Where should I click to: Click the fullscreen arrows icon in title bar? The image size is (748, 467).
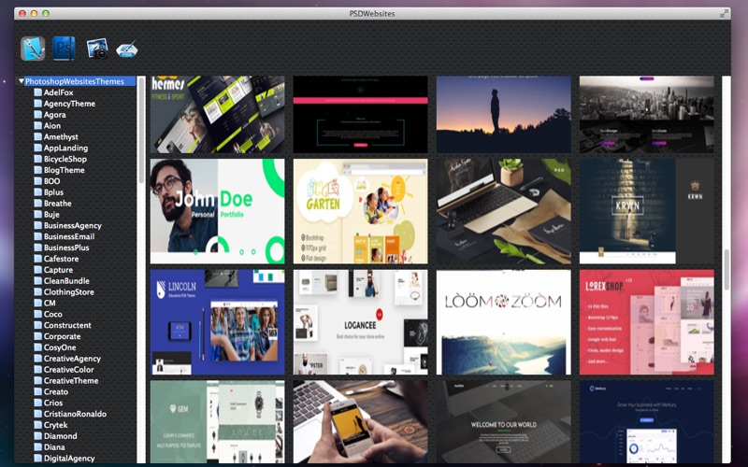pyautogui.click(x=724, y=13)
